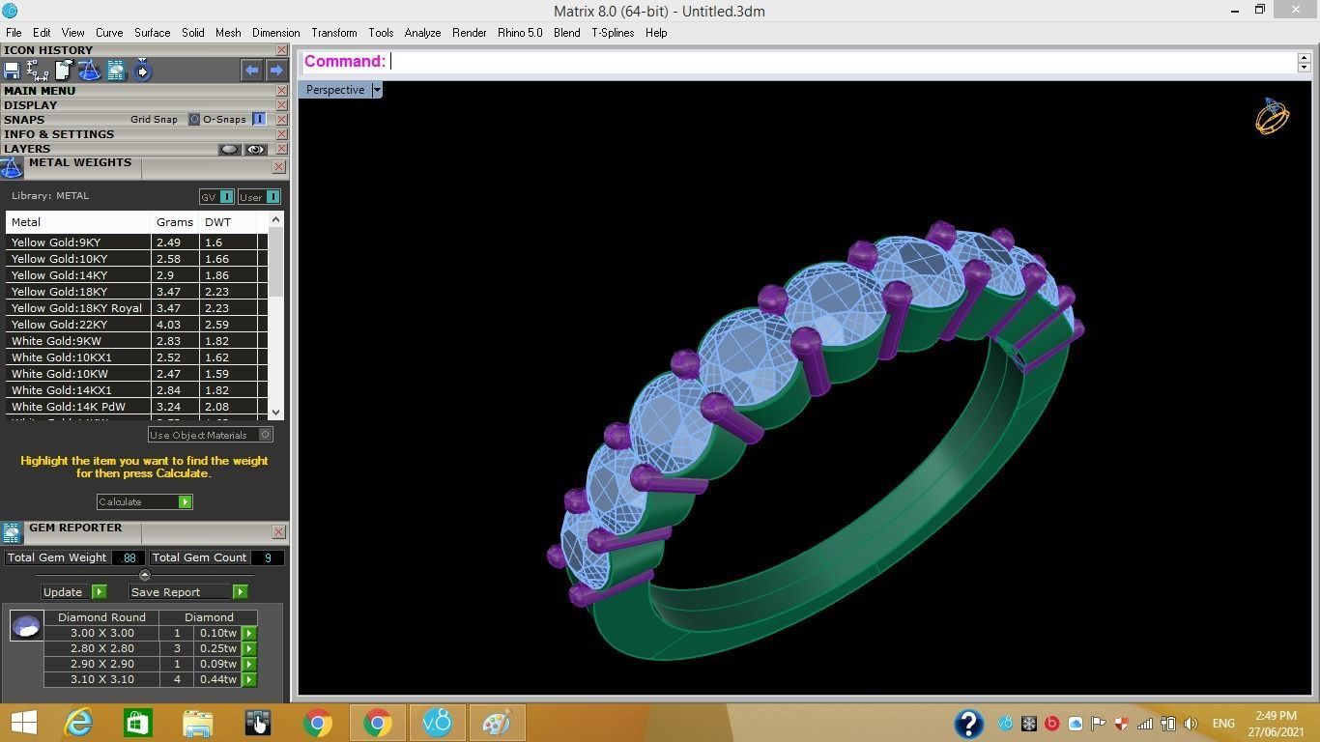The height and width of the screenshot is (742, 1320).
Task: Click the Gem Reporter panel icon
Action: [x=12, y=533]
